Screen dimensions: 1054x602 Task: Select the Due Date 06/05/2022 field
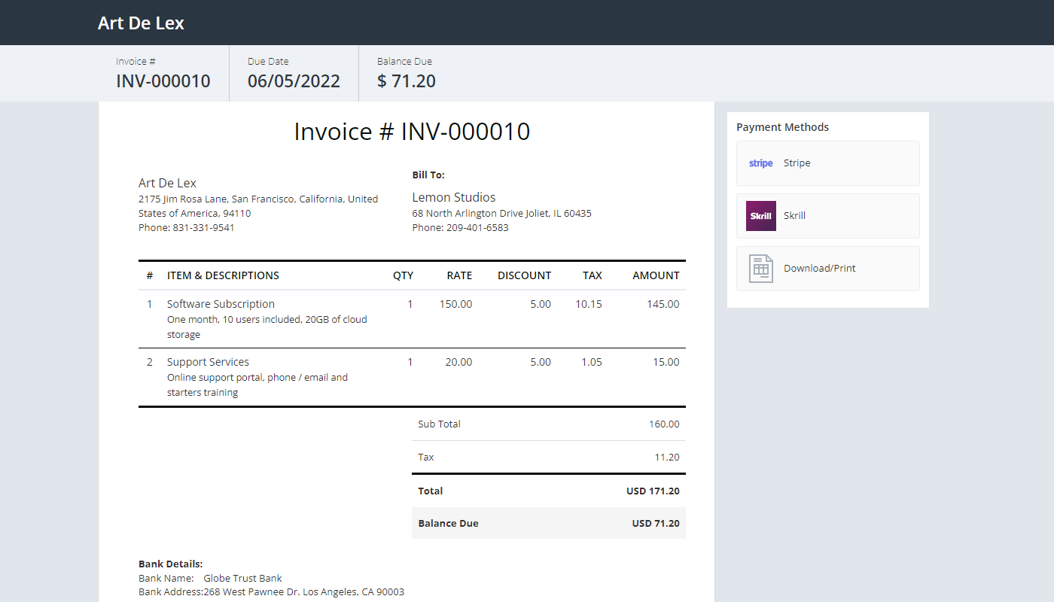click(293, 81)
